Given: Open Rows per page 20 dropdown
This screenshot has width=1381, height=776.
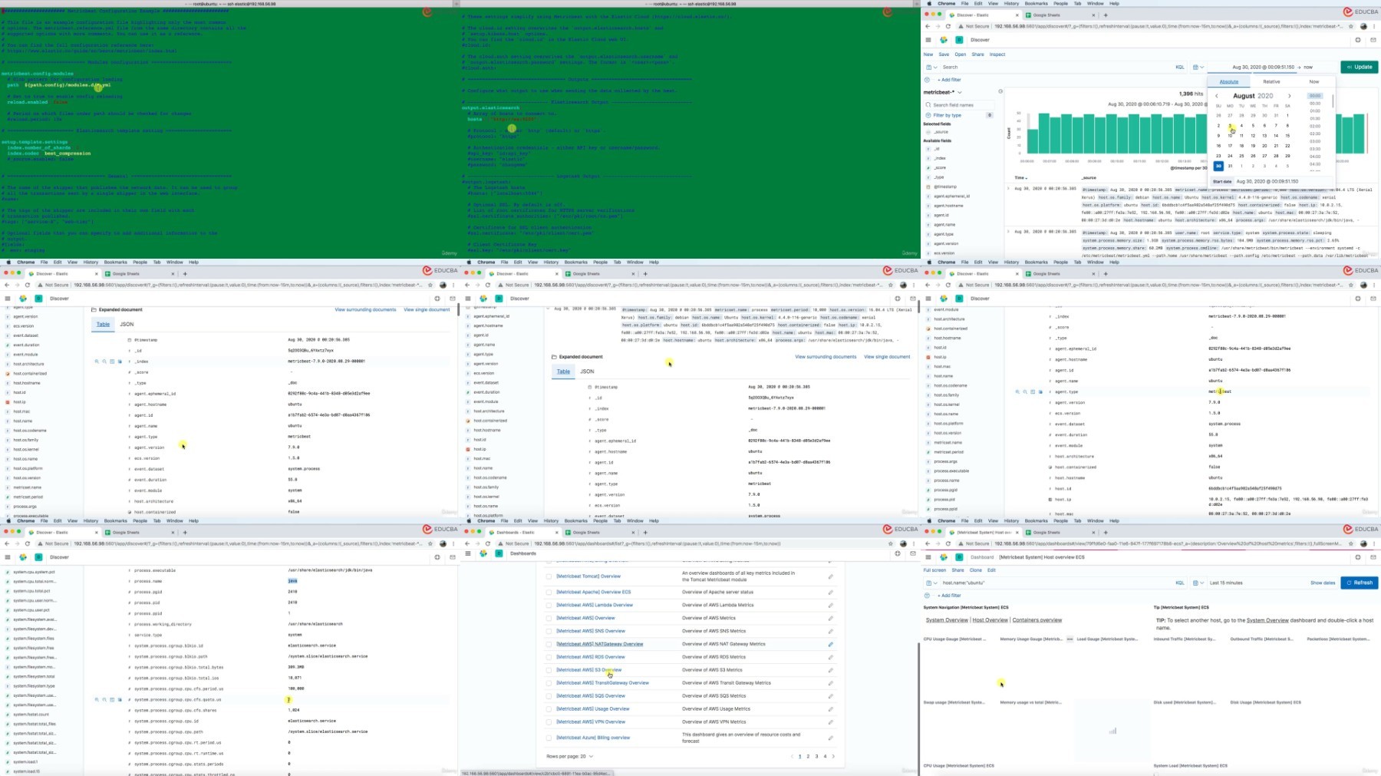Looking at the screenshot, I should coord(569,756).
